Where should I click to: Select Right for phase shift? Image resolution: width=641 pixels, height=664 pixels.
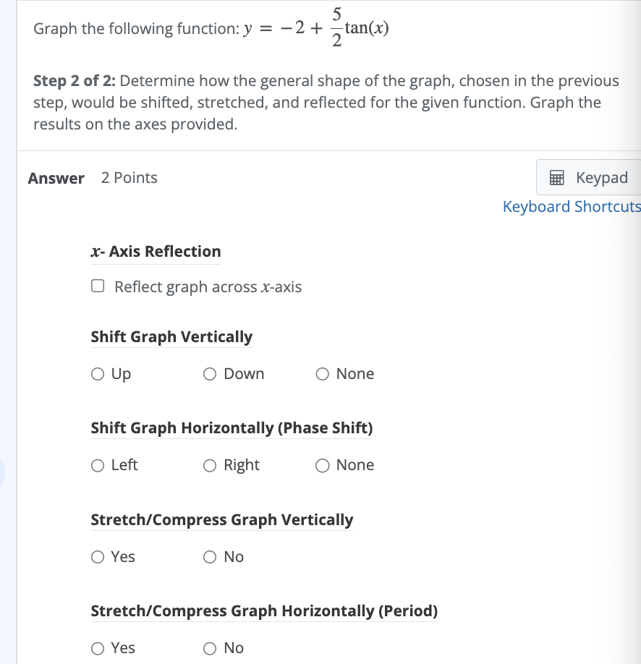[210, 465]
